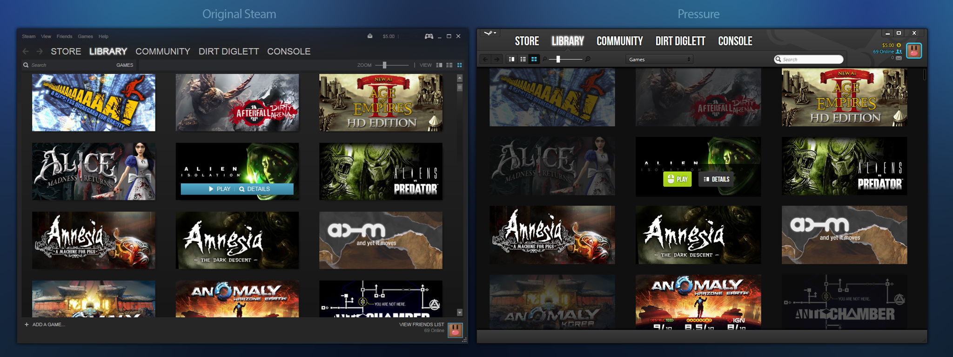Open the Friends menu in Original Steam
Viewport: 953px width, 357px height.
(64, 36)
